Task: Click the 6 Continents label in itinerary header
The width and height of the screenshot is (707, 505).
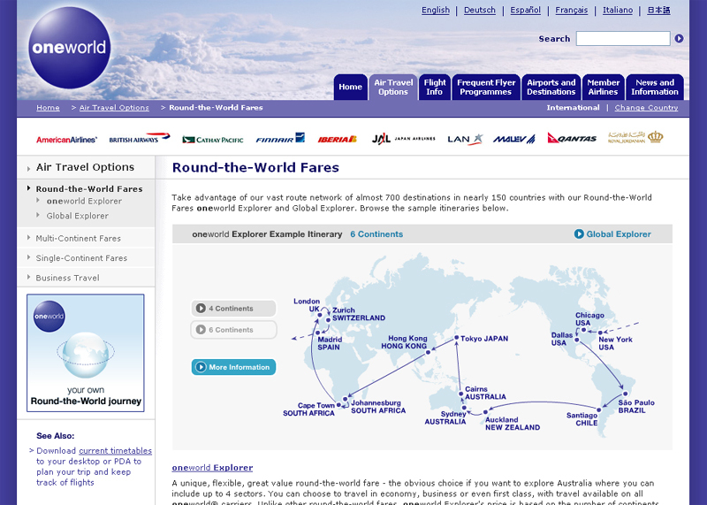Action: tap(376, 234)
